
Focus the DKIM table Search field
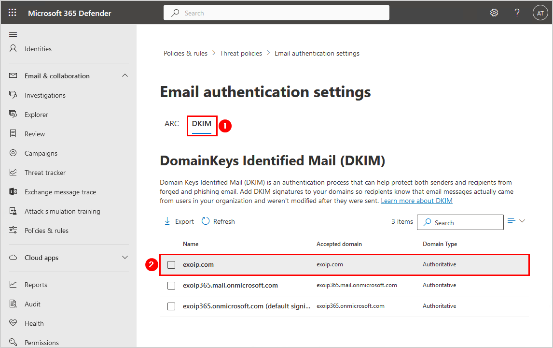click(x=460, y=222)
